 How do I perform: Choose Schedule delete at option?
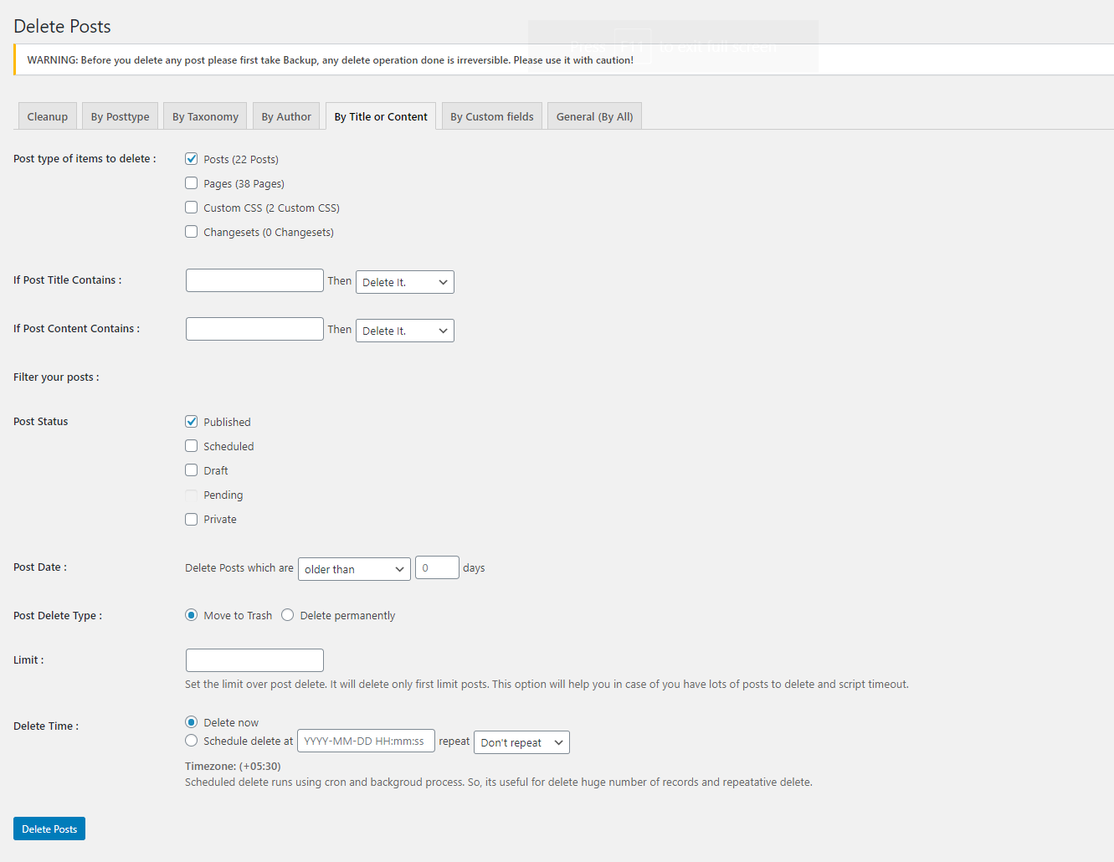(191, 740)
